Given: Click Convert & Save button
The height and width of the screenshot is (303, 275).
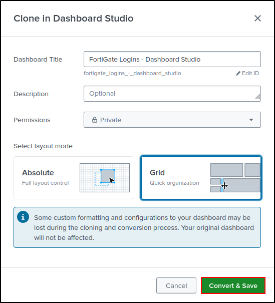Looking at the screenshot, I should pos(233,285).
